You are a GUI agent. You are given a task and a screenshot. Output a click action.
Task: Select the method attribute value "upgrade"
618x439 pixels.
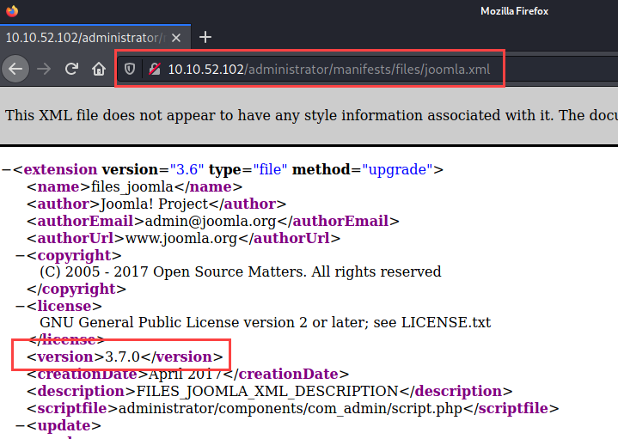coord(397,169)
